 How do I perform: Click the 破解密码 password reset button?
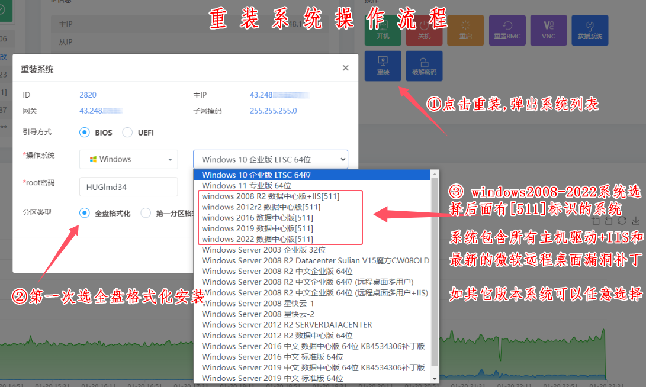tap(424, 66)
